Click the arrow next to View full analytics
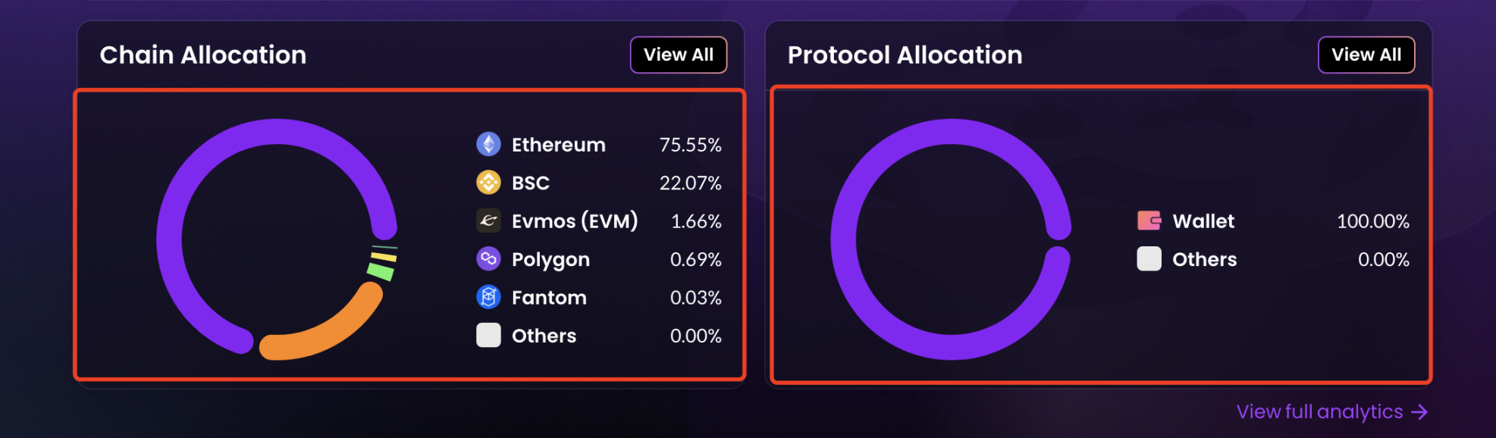Image resolution: width=1496 pixels, height=438 pixels. (1419, 411)
